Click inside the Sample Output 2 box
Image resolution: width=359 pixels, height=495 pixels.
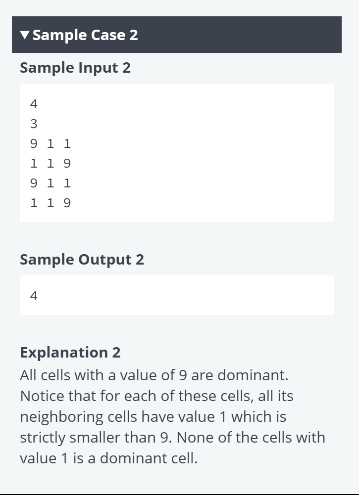(x=177, y=295)
